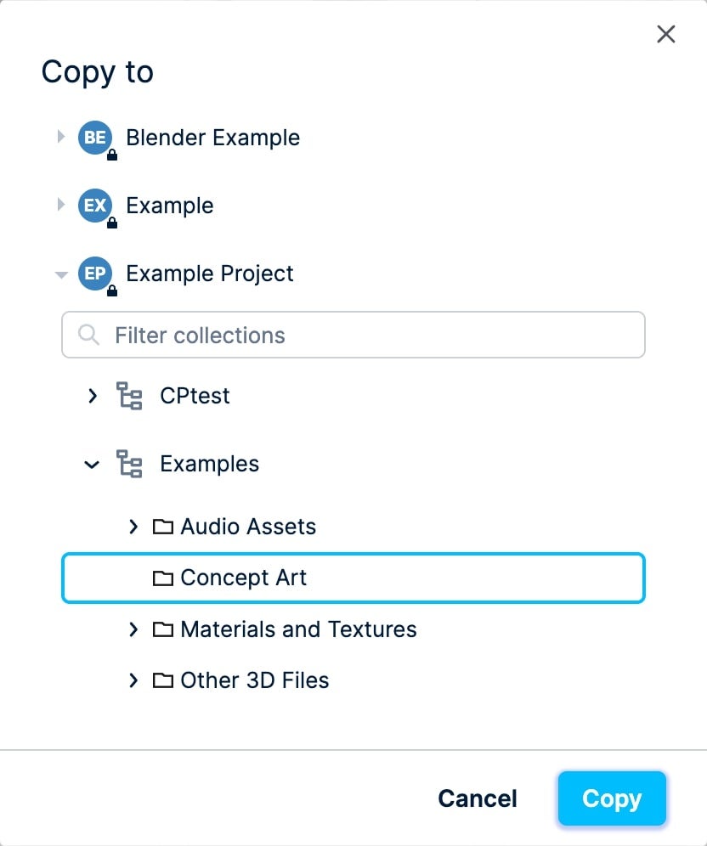
Task: Click the Example EX avatar icon
Action: [95, 206]
